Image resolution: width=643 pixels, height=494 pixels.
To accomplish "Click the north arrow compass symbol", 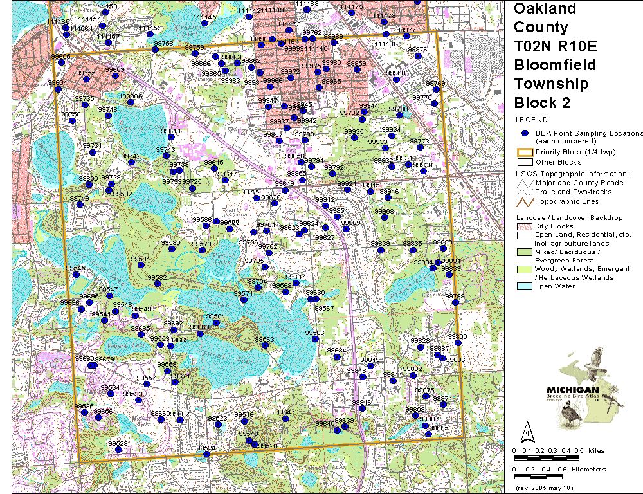I will pos(527,430).
